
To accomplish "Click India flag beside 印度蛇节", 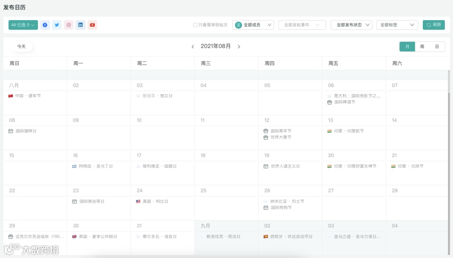I will pyautogui.click(x=329, y=131).
